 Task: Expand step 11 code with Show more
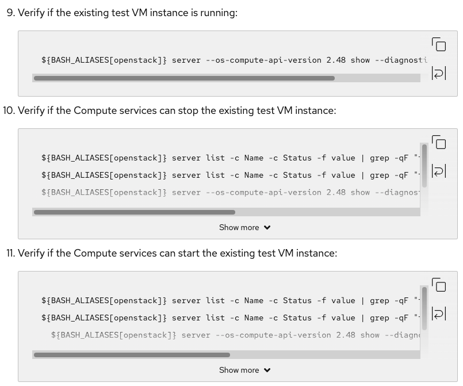click(x=244, y=370)
